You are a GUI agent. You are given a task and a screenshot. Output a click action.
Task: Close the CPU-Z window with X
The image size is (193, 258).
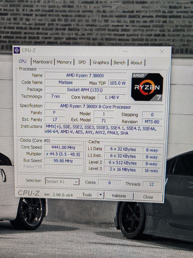point(162,52)
